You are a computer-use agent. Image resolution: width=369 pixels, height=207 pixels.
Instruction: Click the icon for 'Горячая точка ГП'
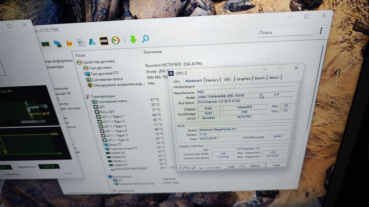coord(107,149)
